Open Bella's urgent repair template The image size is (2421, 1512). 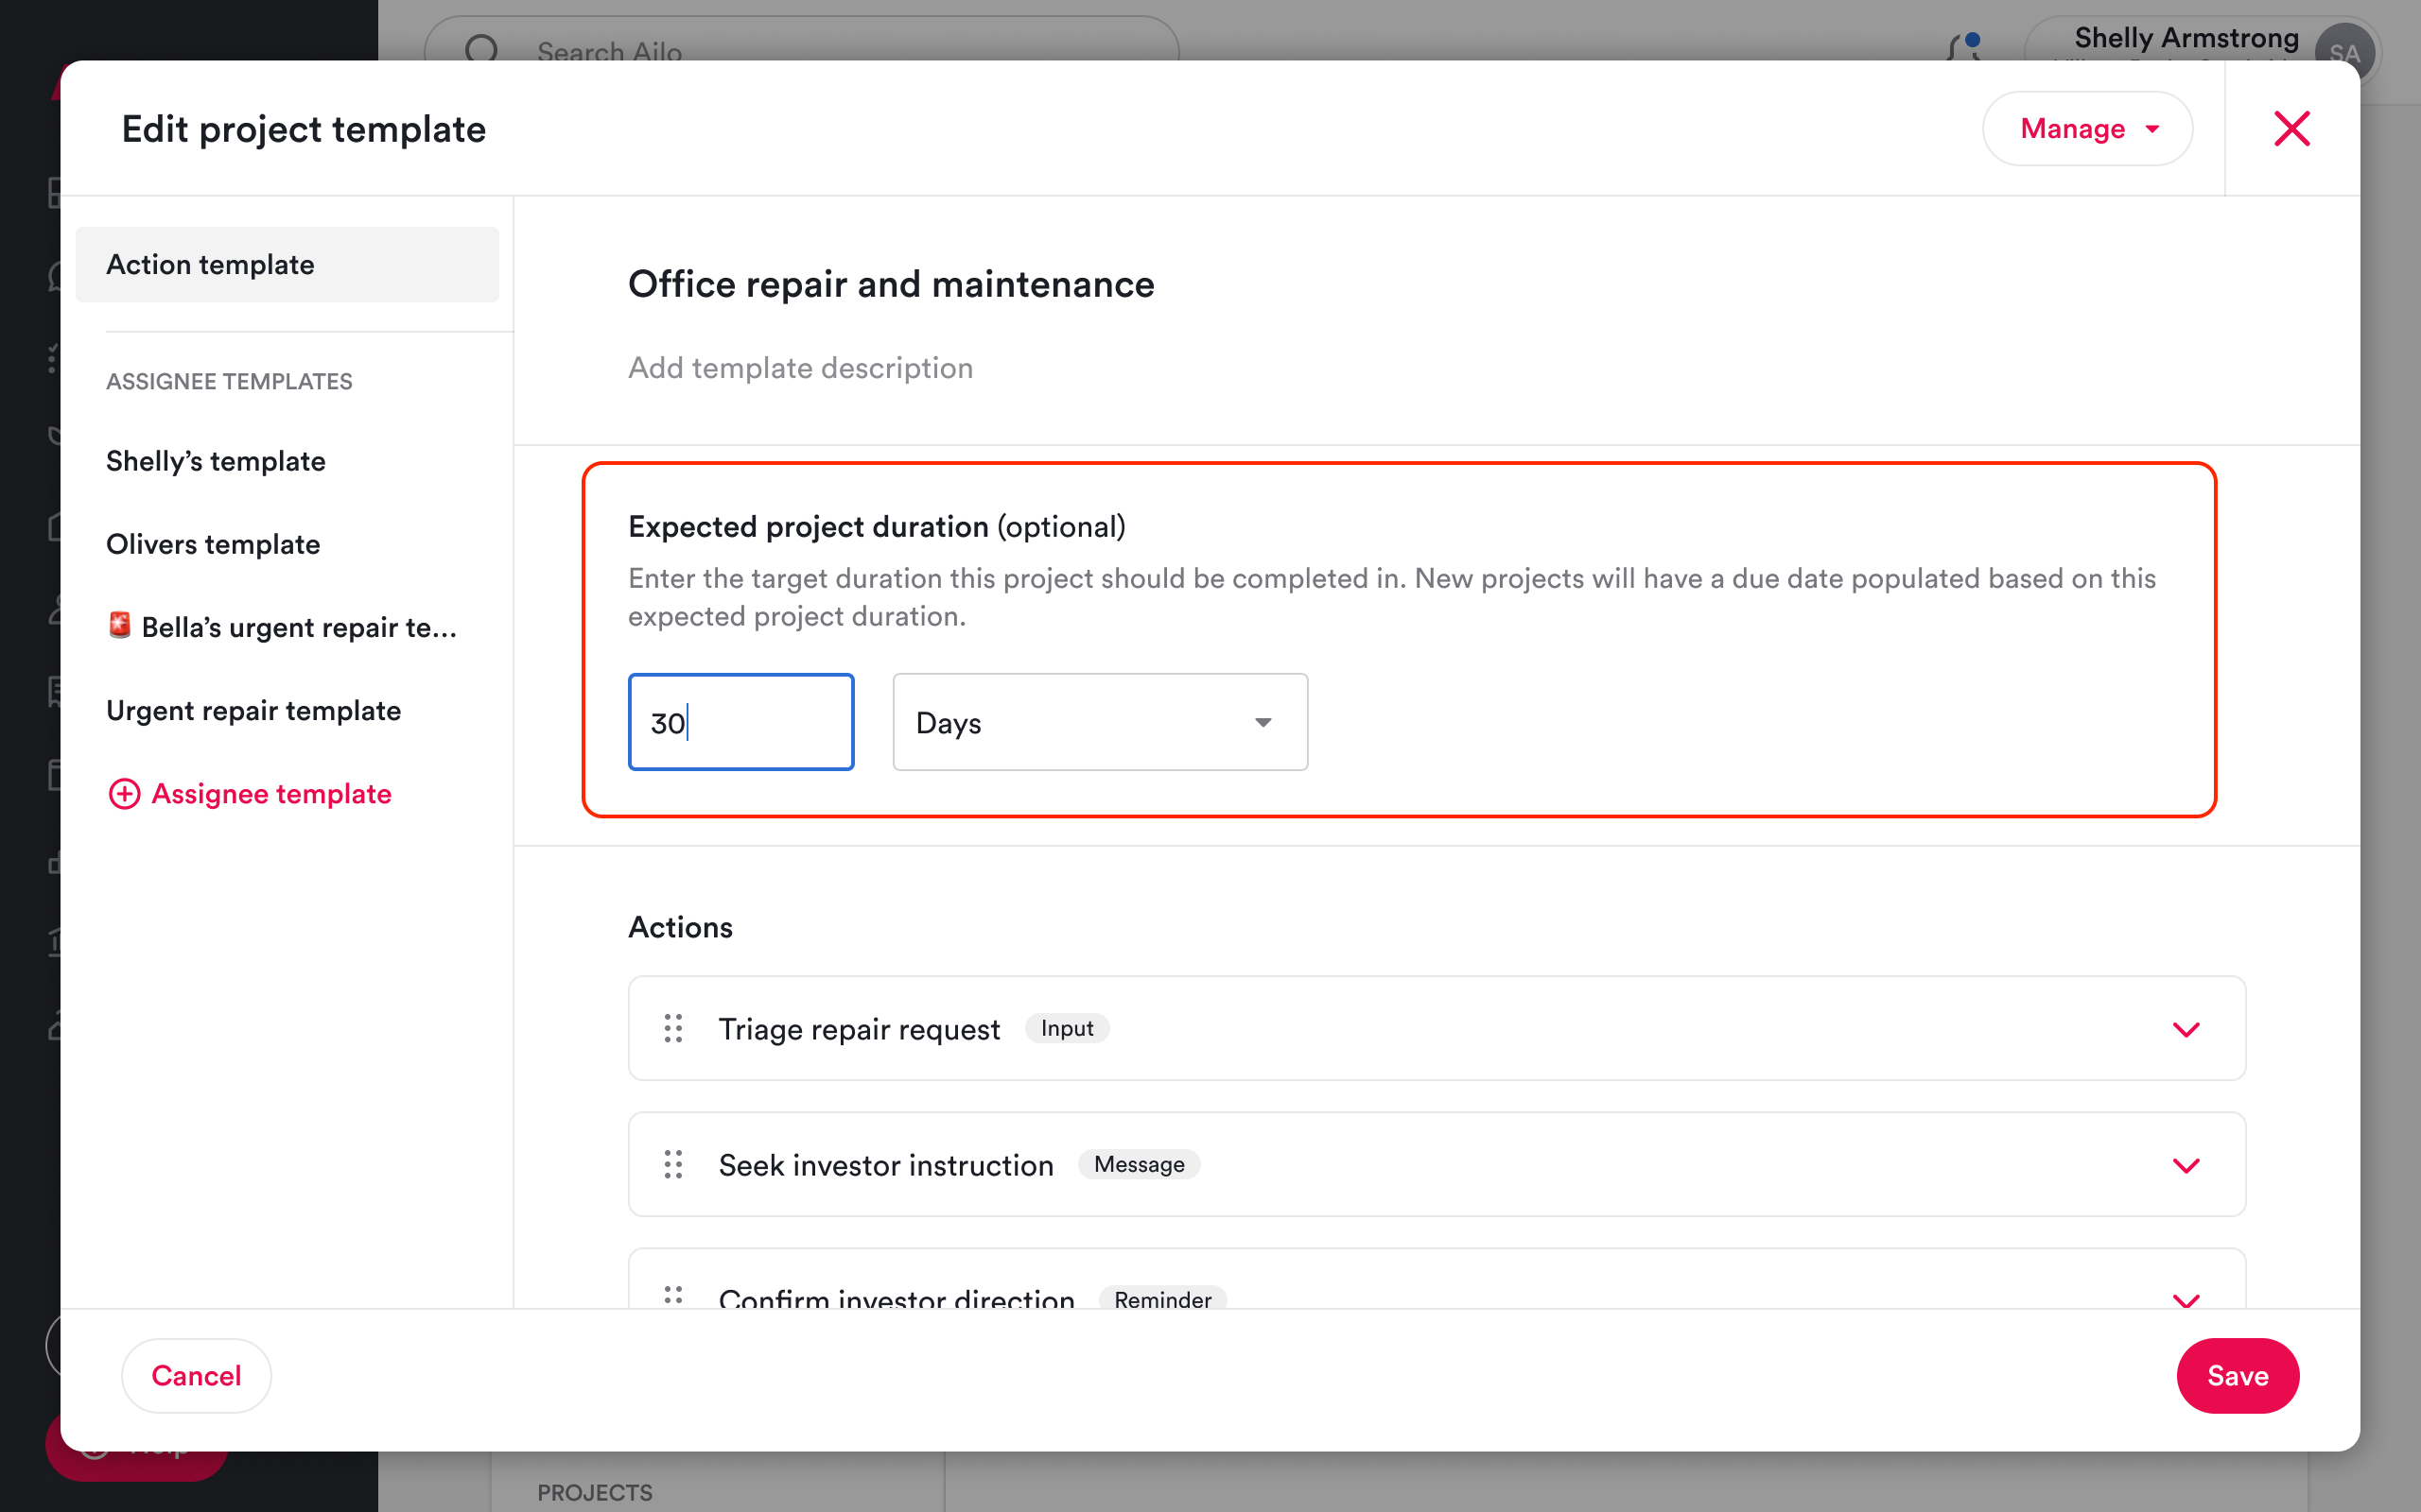coord(282,627)
